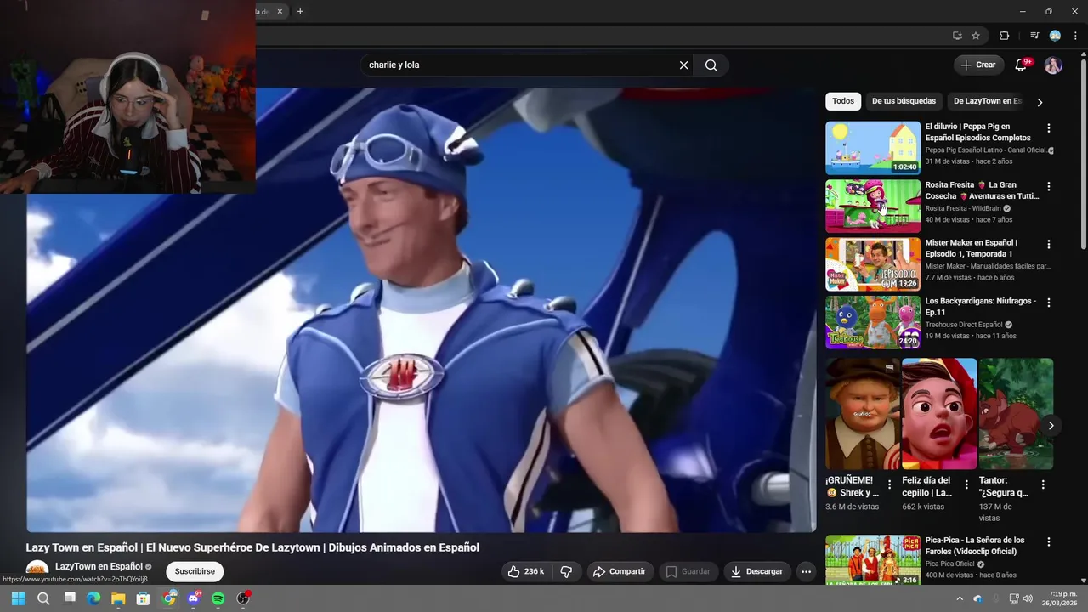Image resolution: width=1088 pixels, height=612 pixels.
Task: Open the LazyTown en Español channel name
Action: point(99,566)
